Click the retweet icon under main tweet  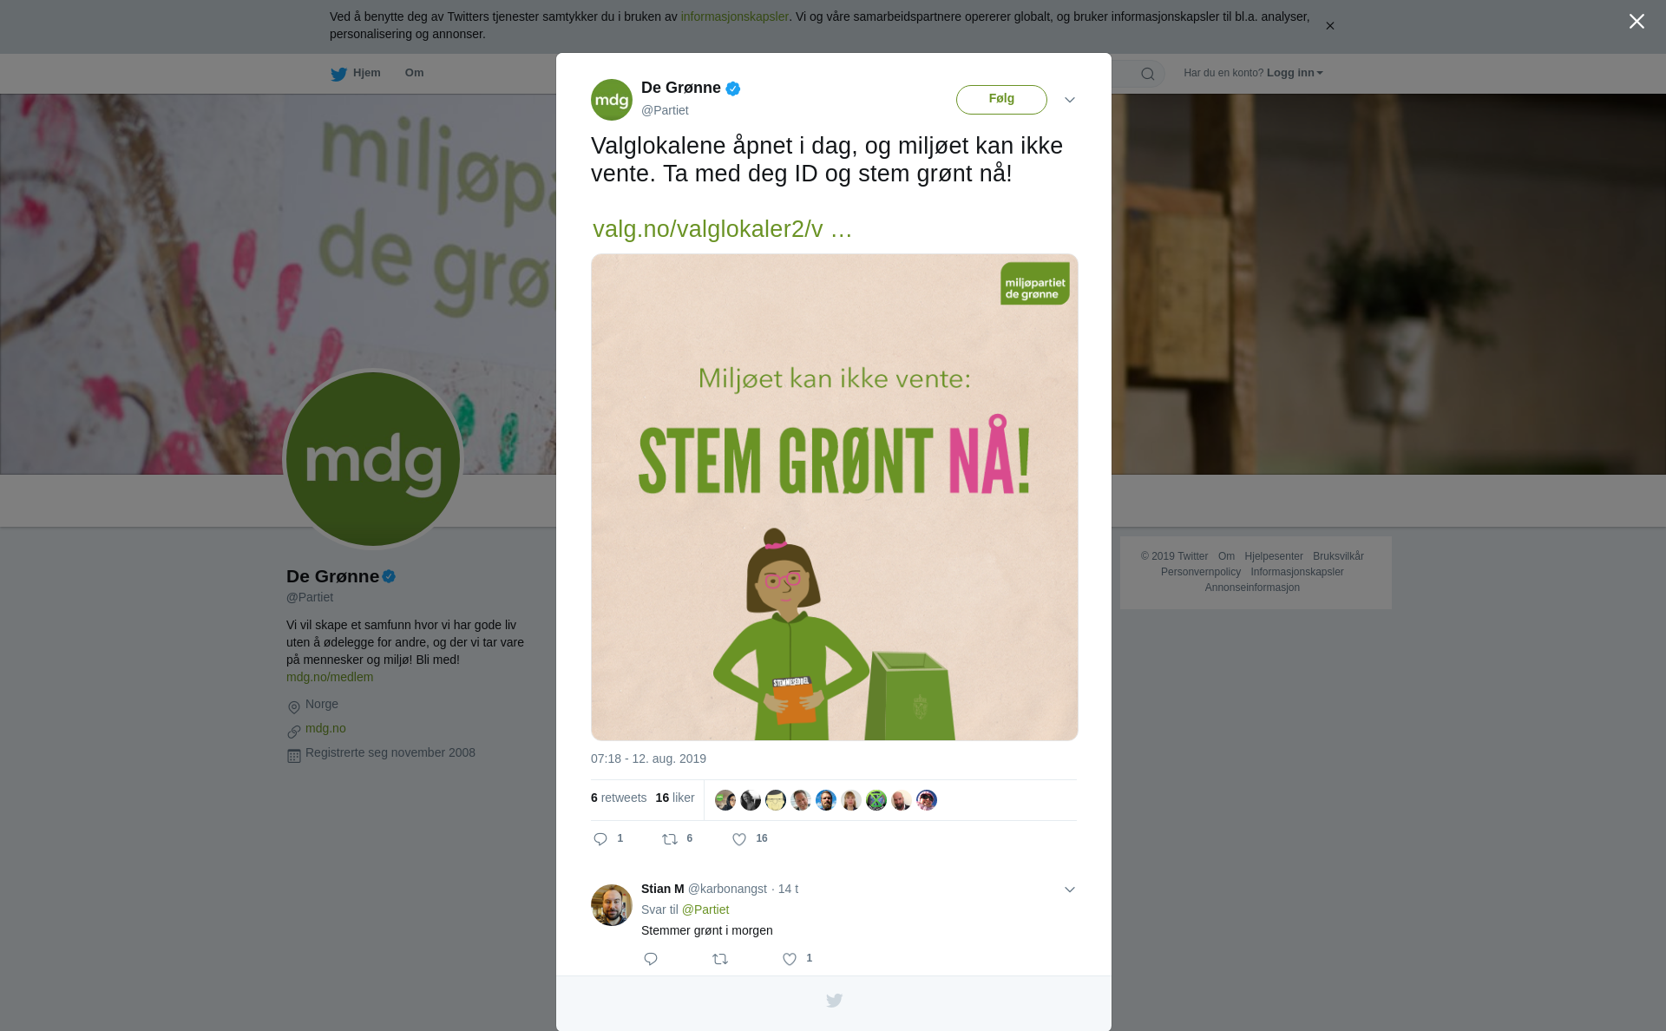(670, 839)
